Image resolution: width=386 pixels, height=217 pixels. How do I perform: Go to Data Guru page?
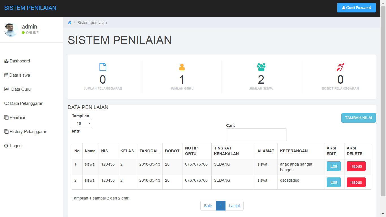[21, 89]
